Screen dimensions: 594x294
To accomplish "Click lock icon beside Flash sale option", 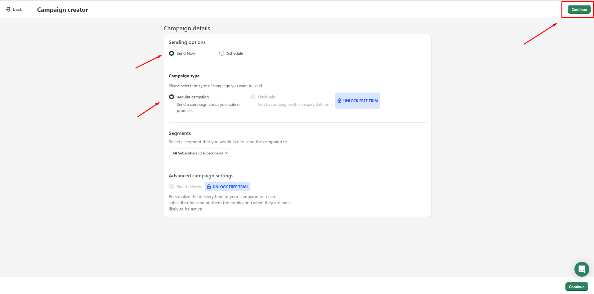I will [x=339, y=101].
